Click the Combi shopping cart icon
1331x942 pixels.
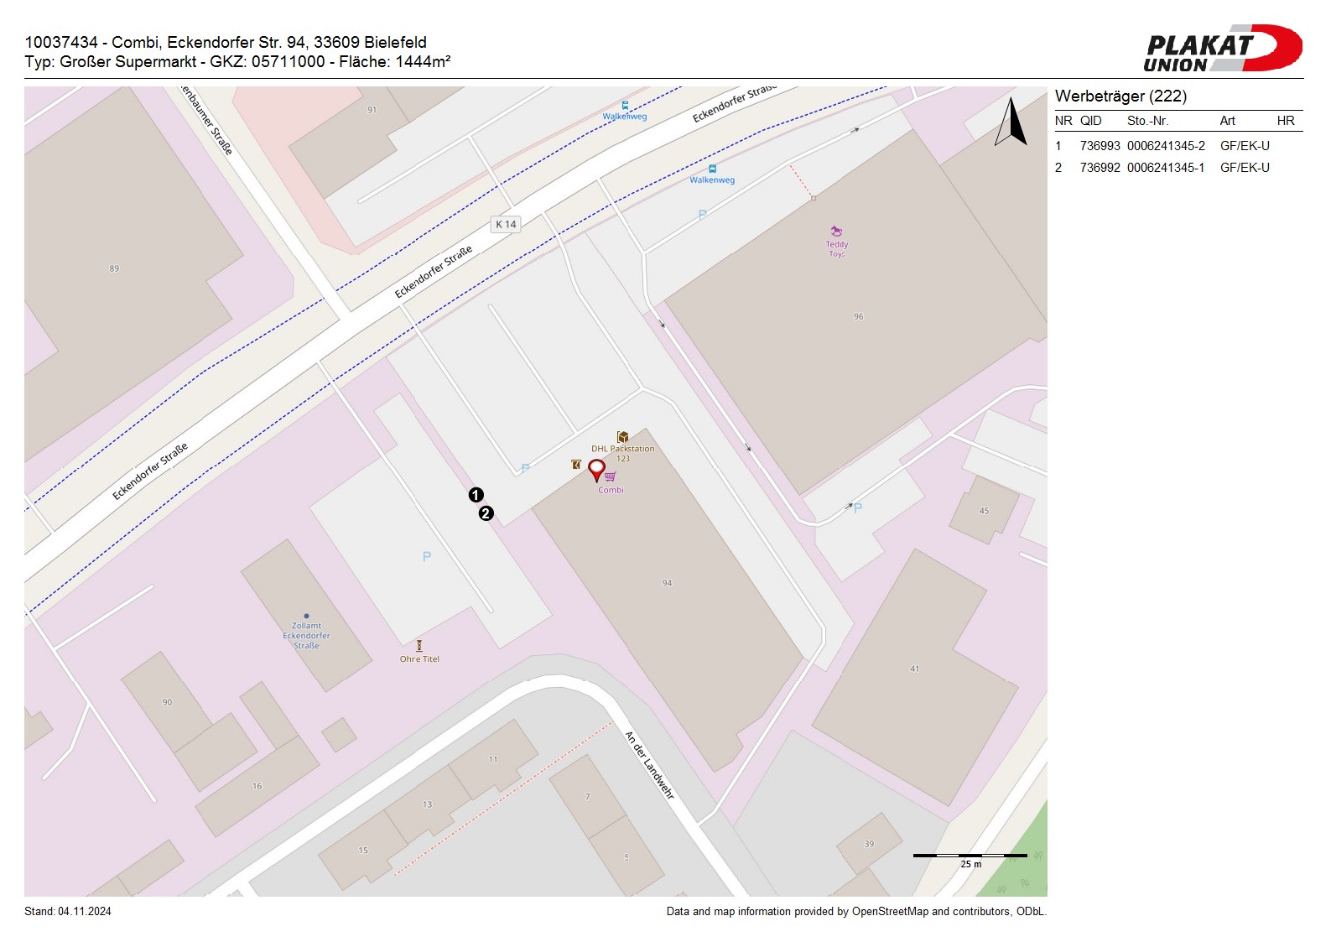[611, 476]
